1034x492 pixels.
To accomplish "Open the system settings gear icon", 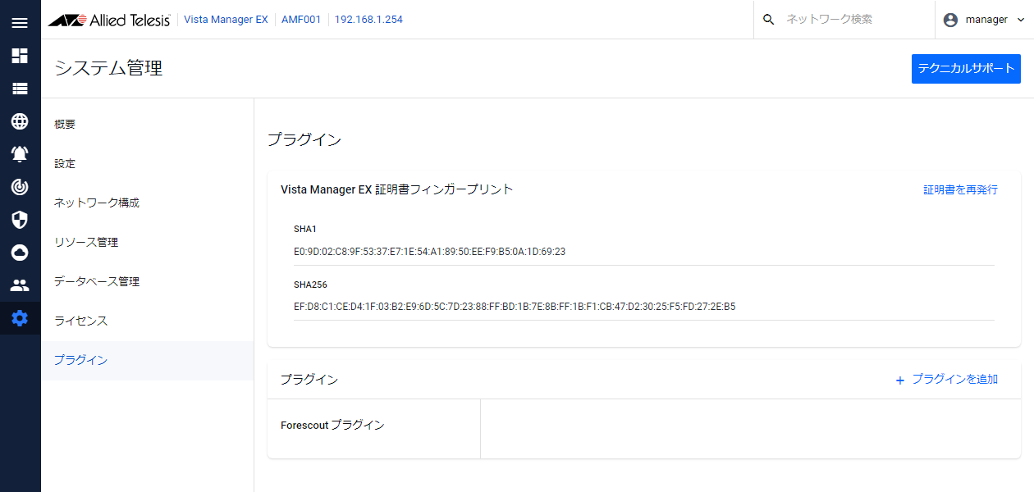I will [20, 318].
